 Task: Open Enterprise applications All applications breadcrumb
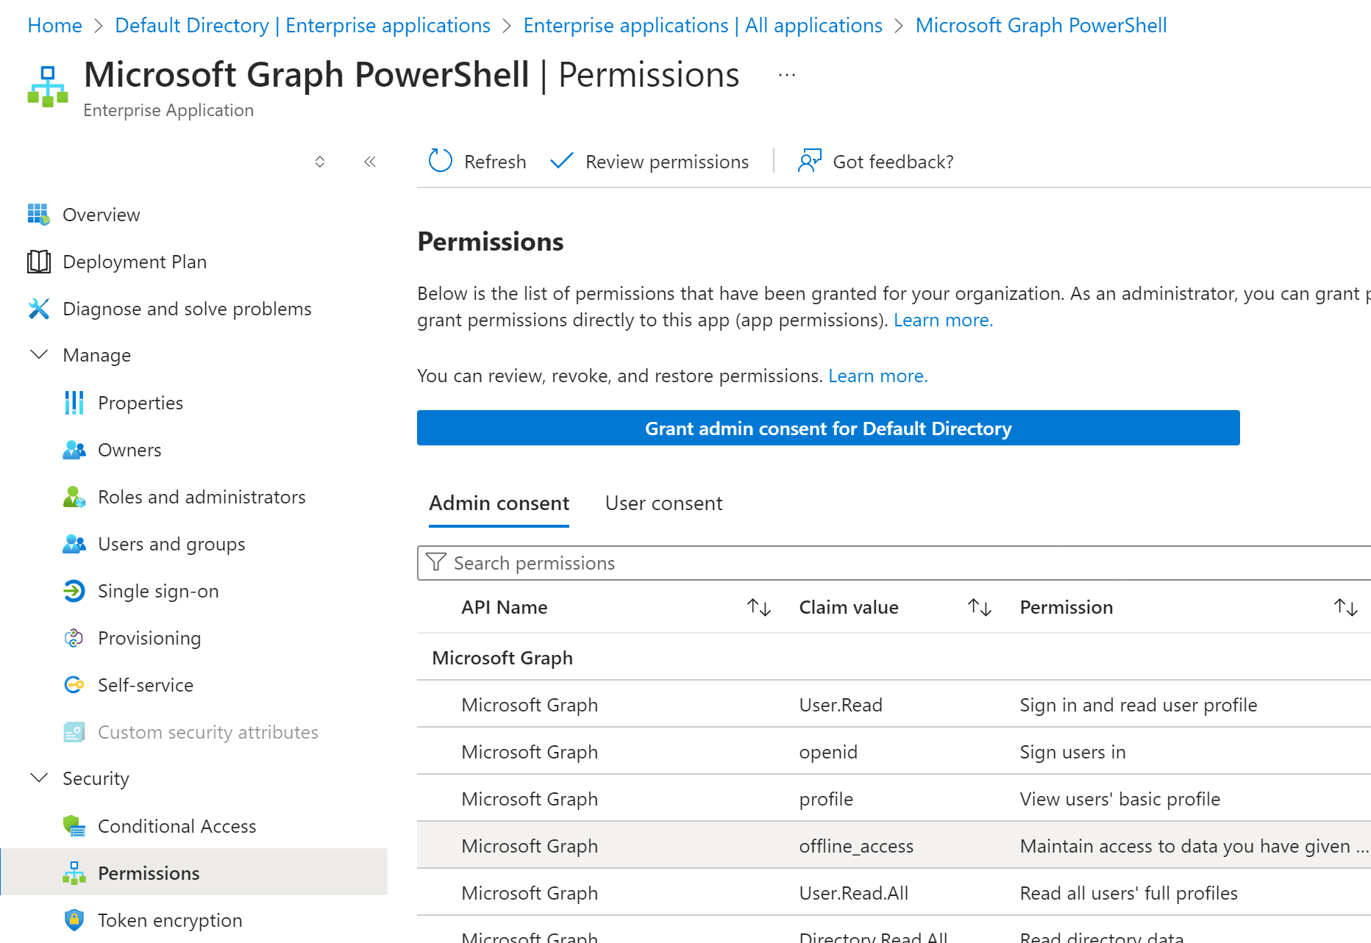[x=702, y=25]
